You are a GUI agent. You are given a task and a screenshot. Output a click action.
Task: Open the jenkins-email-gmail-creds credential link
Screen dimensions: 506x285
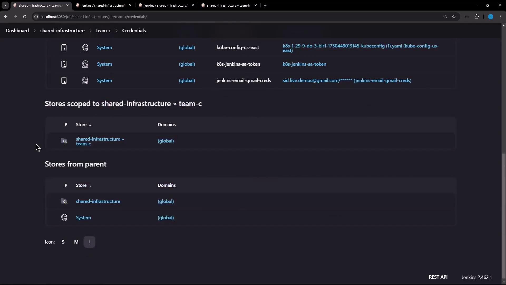pos(347,80)
